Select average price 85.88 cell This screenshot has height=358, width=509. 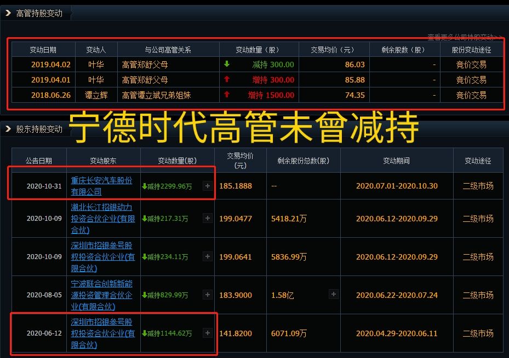(x=355, y=80)
